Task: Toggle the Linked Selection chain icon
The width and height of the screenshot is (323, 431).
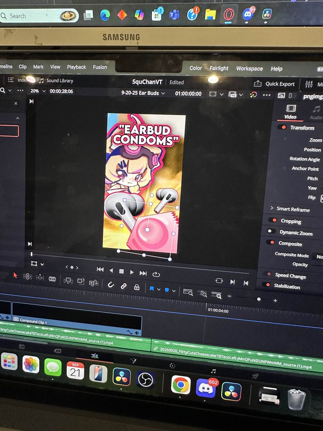Action: pos(123,286)
